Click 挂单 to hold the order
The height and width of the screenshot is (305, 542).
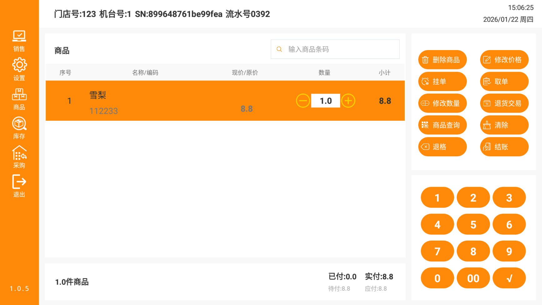tap(442, 82)
